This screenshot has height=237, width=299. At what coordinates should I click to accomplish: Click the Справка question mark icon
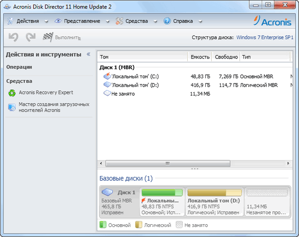pyautogui.click(x=167, y=21)
